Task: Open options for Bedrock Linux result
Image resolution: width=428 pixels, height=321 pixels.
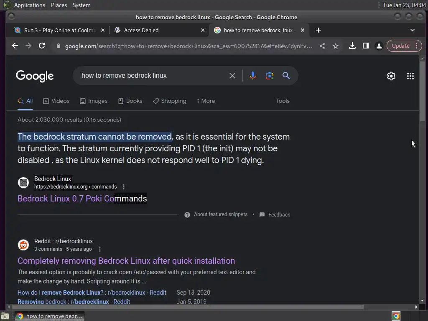Action: point(124,187)
